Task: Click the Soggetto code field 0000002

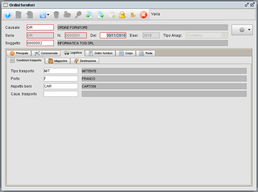Action: (40, 43)
